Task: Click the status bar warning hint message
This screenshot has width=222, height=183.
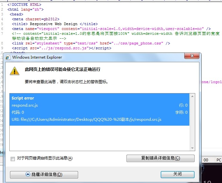Action: coord(66,82)
